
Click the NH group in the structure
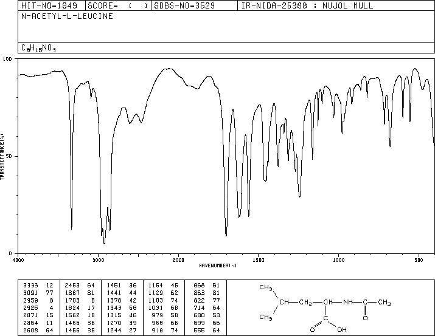348,302
